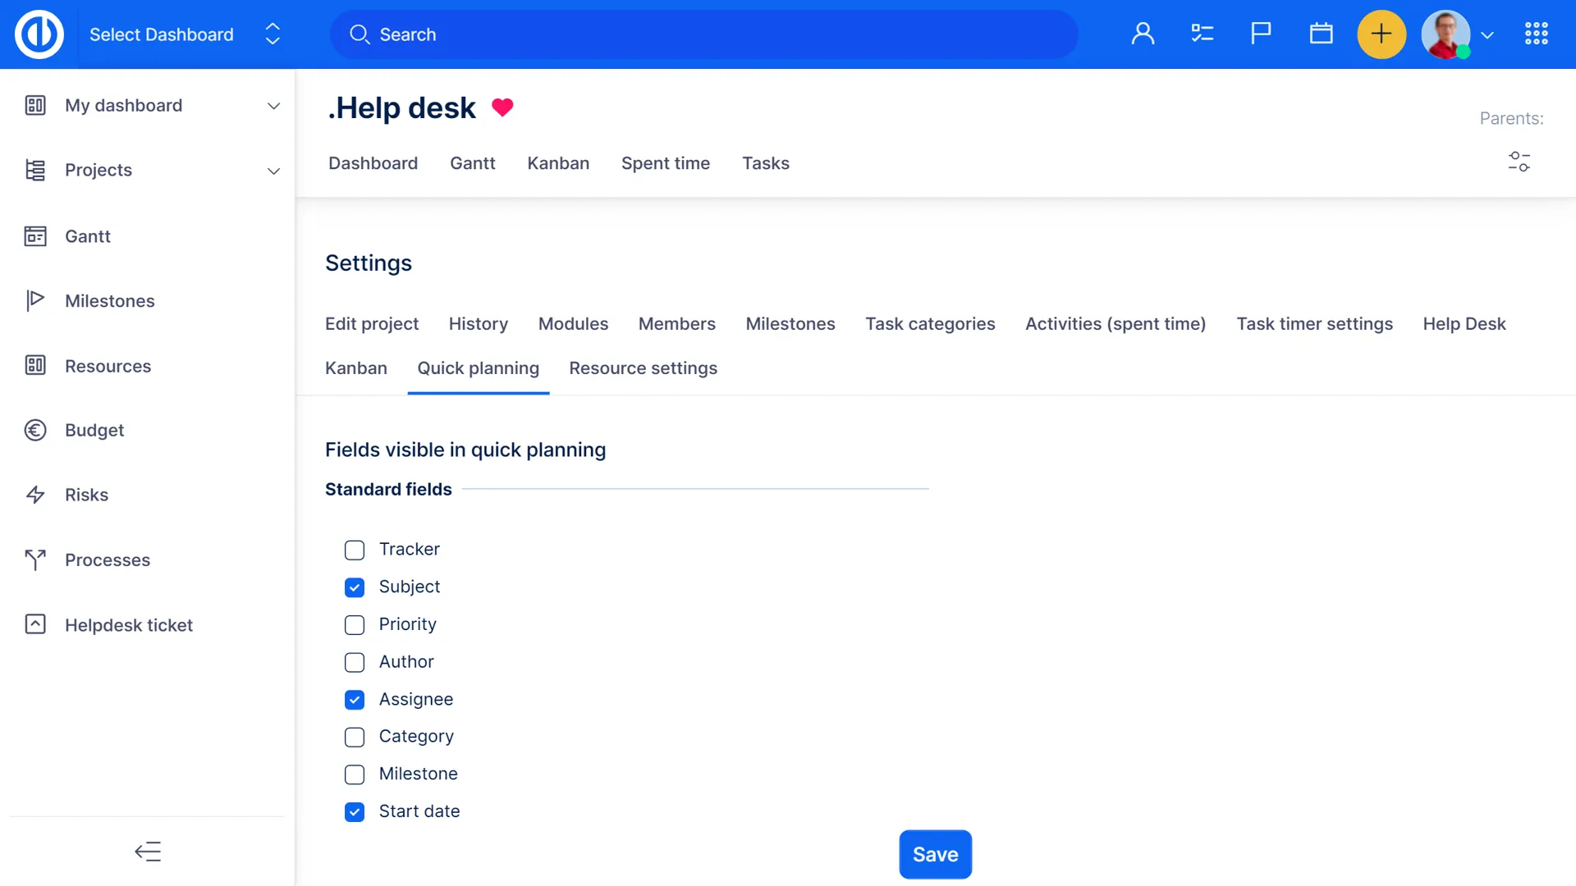Uncheck the Assignee checkbox
The height and width of the screenshot is (886, 1576).
point(355,700)
